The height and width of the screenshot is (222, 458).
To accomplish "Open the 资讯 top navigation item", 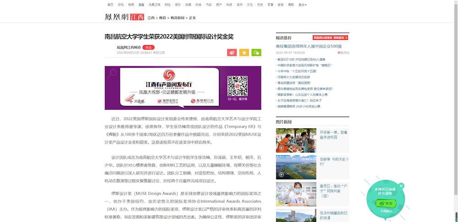I will click(121, 5).
